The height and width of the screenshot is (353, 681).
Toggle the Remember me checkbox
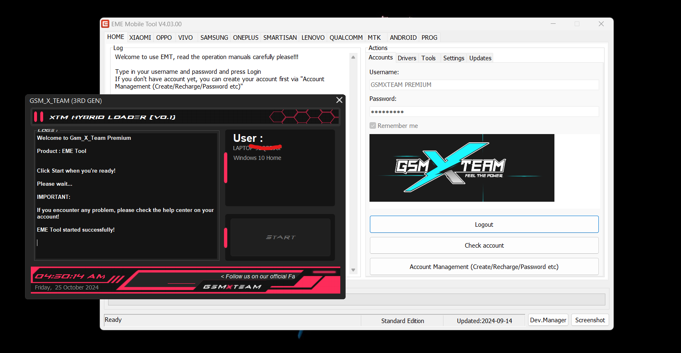[373, 126]
